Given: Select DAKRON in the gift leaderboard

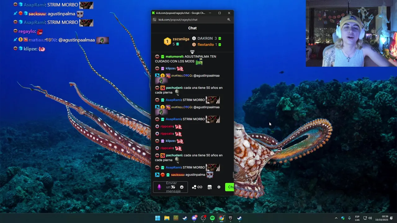Looking at the screenshot, I should click(x=205, y=38).
